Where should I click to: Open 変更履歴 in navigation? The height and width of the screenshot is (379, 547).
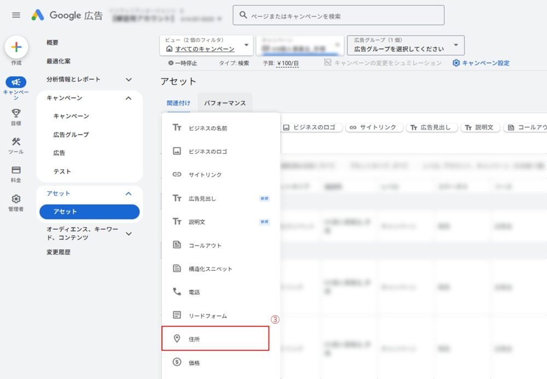(59, 252)
